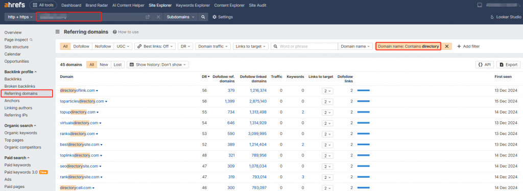The width and height of the screenshot is (523, 191).
Task: Open Paid keywords 3.0 New
Action: [27, 172]
